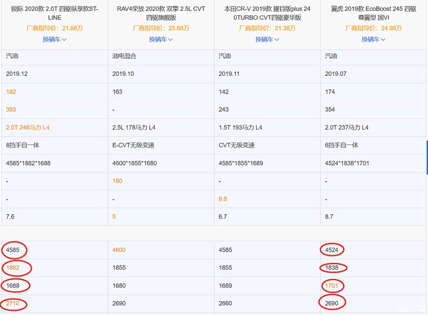Click engine cell 1.5T 193马力 L4
This screenshot has width=428, height=315.
(240, 127)
